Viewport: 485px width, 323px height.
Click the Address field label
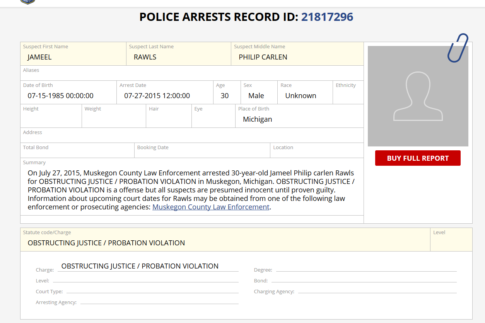32,132
